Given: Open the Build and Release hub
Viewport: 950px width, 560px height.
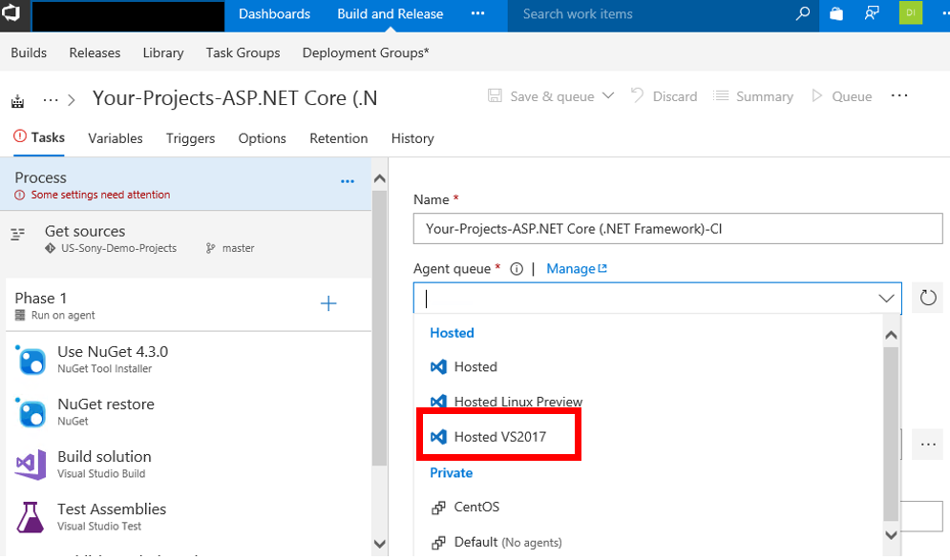Looking at the screenshot, I should pos(391,14).
